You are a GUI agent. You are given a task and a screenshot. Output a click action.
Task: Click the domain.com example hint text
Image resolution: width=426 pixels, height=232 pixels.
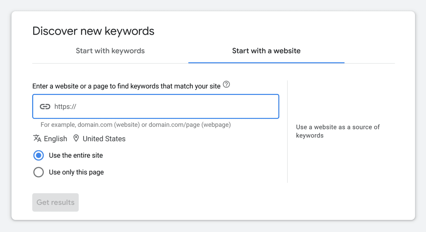click(x=135, y=124)
